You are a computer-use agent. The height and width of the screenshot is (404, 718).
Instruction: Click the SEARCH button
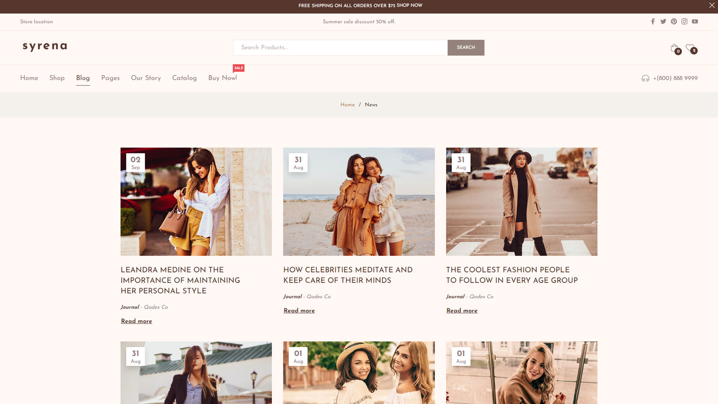(x=466, y=48)
